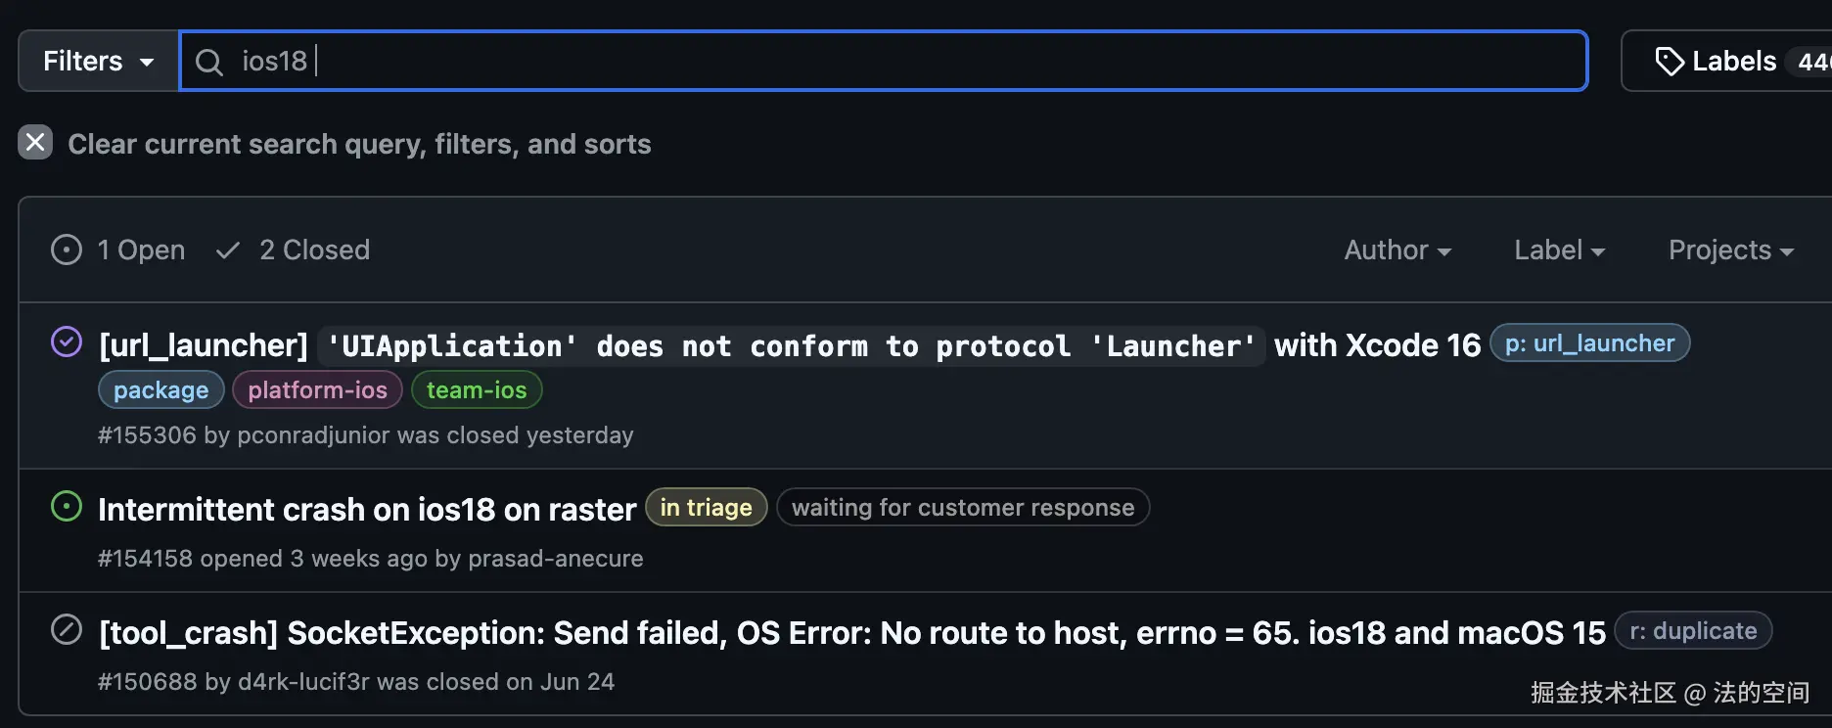Open the Filters dropdown
This screenshot has height=728, width=1832.
[98, 62]
